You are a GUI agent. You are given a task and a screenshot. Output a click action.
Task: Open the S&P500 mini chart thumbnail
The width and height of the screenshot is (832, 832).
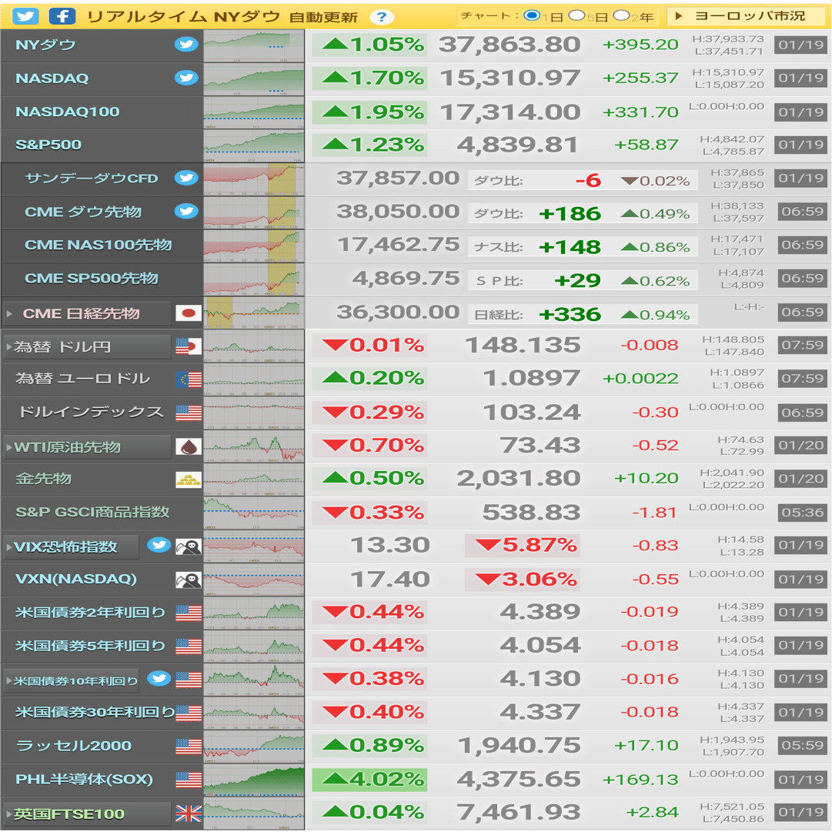click(254, 145)
